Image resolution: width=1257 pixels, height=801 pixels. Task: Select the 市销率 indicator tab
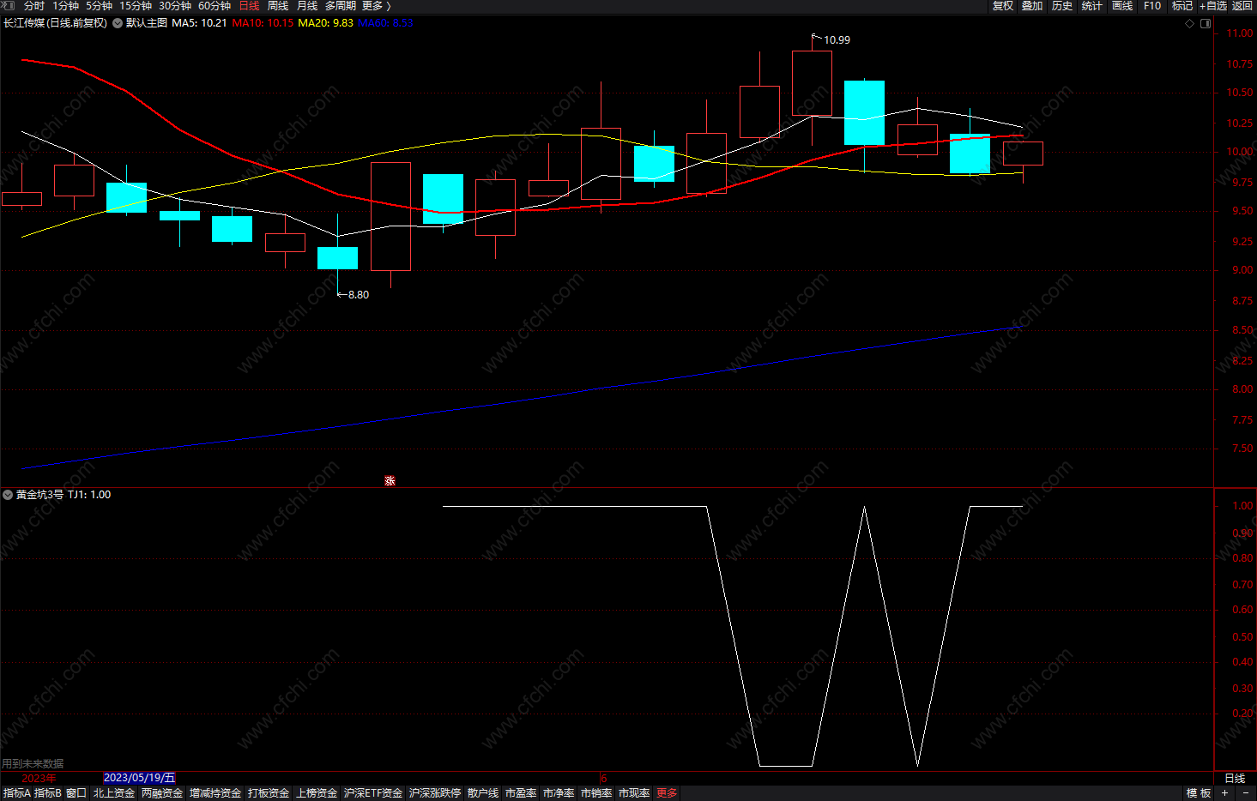coord(596,793)
